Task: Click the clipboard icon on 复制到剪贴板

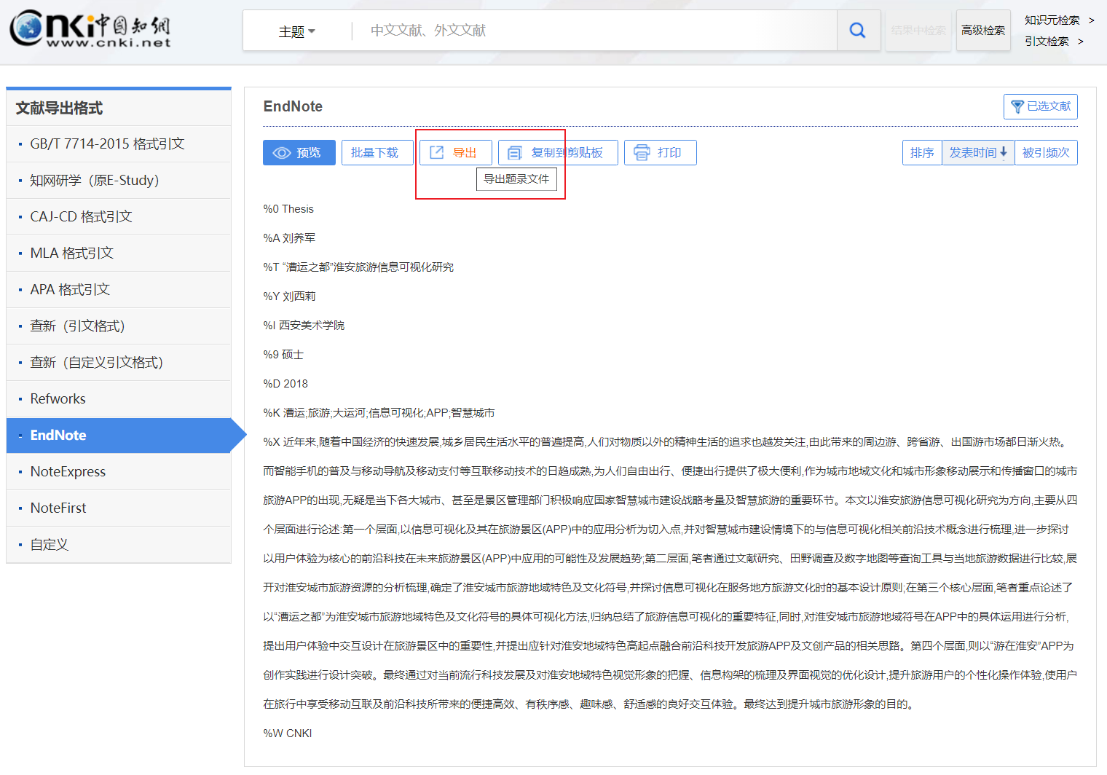Action: coord(515,152)
